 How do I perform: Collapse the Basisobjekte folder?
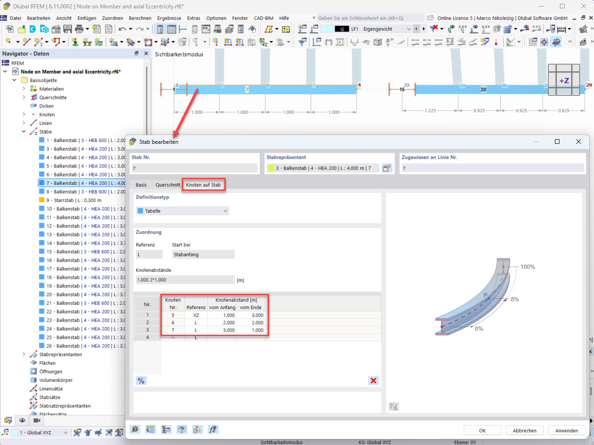tap(14, 80)
